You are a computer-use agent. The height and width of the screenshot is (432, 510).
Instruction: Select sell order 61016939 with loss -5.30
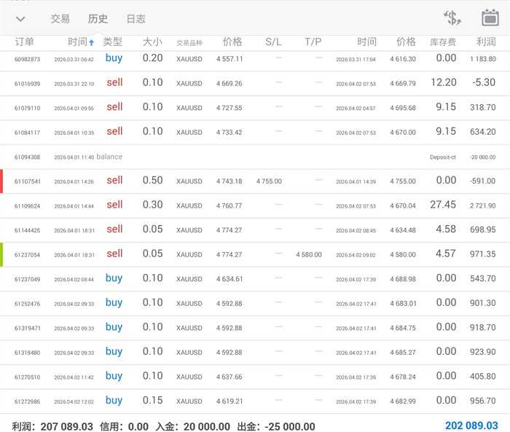coord(255,83)
